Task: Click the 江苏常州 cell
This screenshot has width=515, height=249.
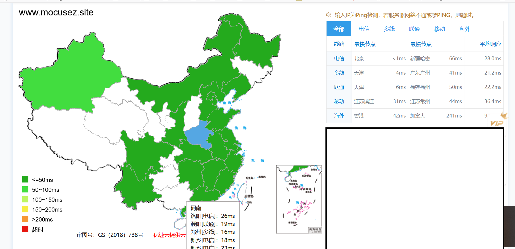Action: [420, 101]
